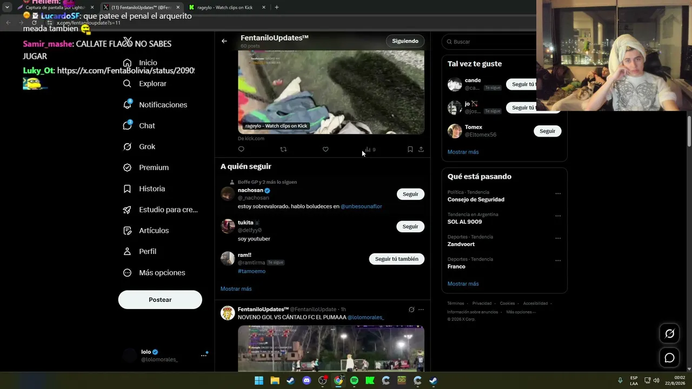The width and height of the screenshot is (692, 389).
Task: Expand footer Más opciones link
Action: click(521, 312)
